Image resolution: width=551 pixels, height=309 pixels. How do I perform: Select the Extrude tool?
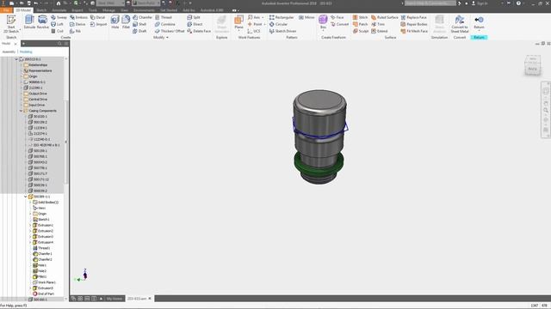coord(29,21)
